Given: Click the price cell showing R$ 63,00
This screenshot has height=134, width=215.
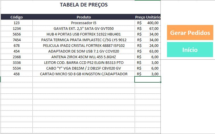Looking at the screenshot, I should [x=148, y=51].
